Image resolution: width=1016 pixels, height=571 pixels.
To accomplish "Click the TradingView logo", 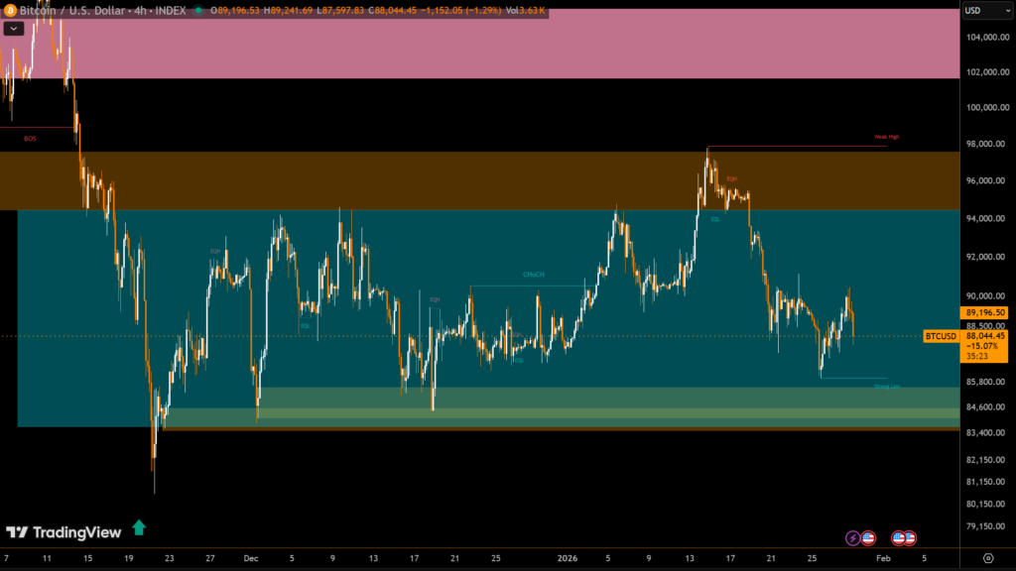I will click(63, 532).
